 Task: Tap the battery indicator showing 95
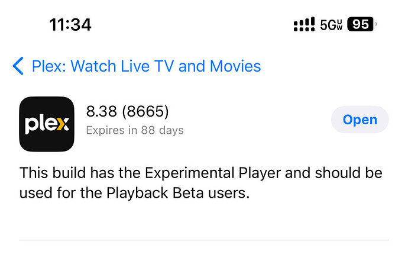pyautogui.click(x=360, y=25)
